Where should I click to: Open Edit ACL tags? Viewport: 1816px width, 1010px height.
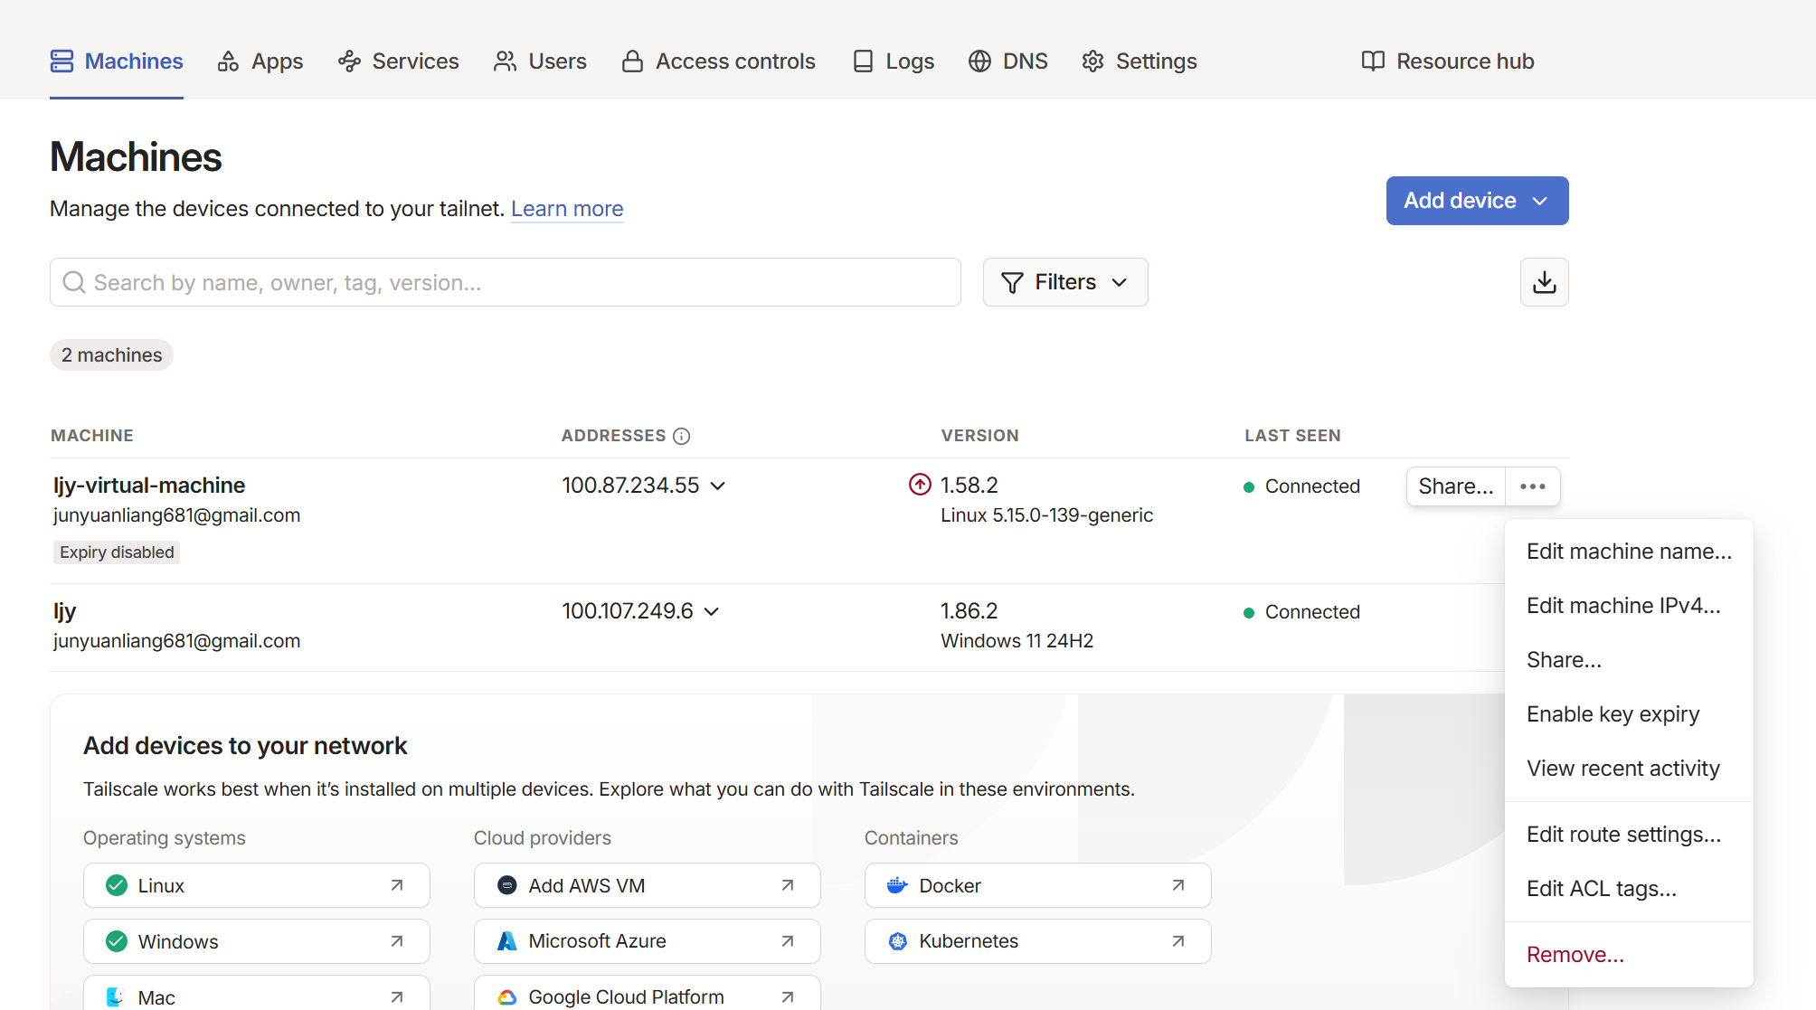[x=1630, y=889]
